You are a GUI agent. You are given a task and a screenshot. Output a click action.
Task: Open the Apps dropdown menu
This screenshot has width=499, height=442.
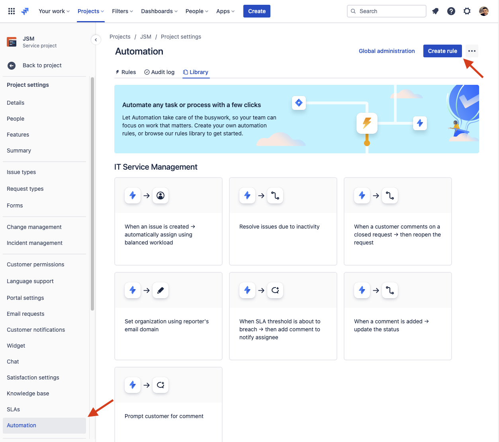225,11
